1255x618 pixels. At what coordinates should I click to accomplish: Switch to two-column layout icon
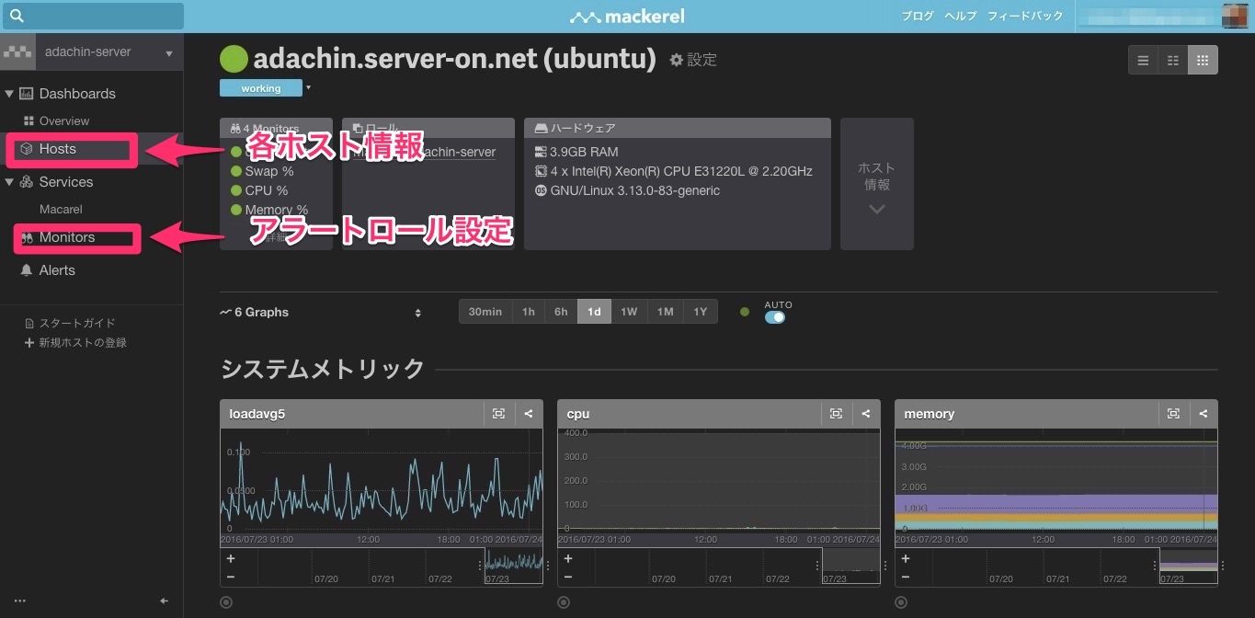1172,60
